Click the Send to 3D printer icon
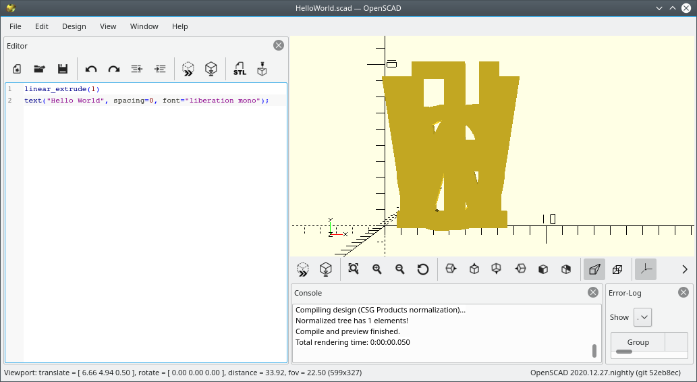Image resolution: width=697 pixels, height=382 pixels. point(262,69)
